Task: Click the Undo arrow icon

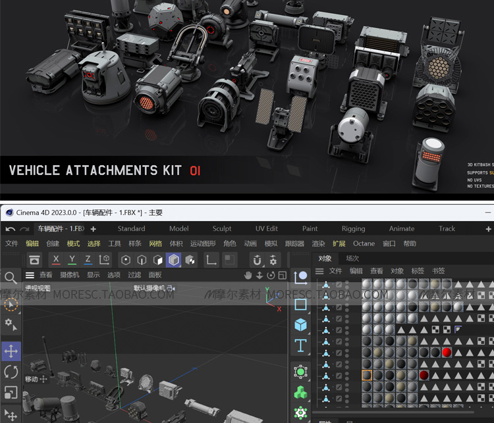Action: point(10,229)
